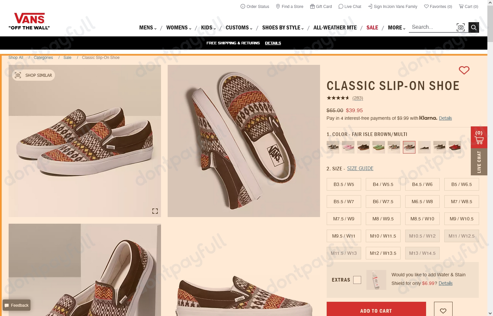Click the heart button beside Add to Cart
This screenshot has width=493, height=316.
click(x=443, y=310)
